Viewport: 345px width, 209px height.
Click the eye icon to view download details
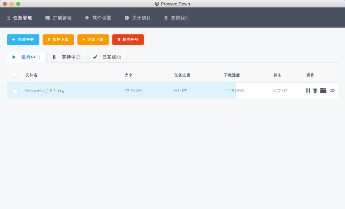tap(332, 90)
